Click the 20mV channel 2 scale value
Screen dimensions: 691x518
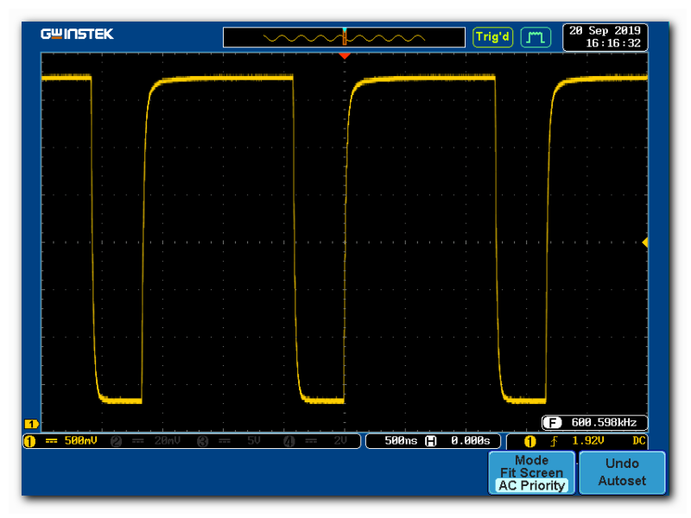(x=167, y=440)
